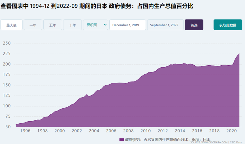Viewport: 245px width, 144px height.
Task: Toggle the purple legend swatch for 政府债务
Action: 122,139
